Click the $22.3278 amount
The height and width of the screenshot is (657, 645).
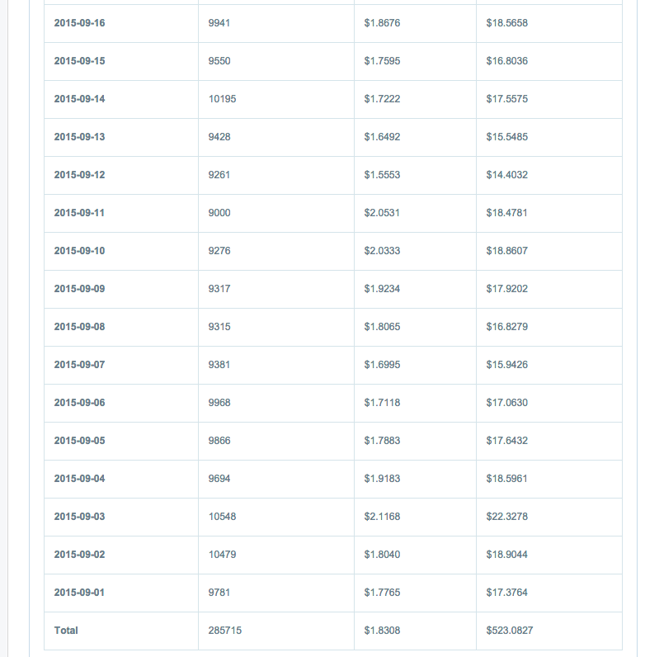[507, 517]
